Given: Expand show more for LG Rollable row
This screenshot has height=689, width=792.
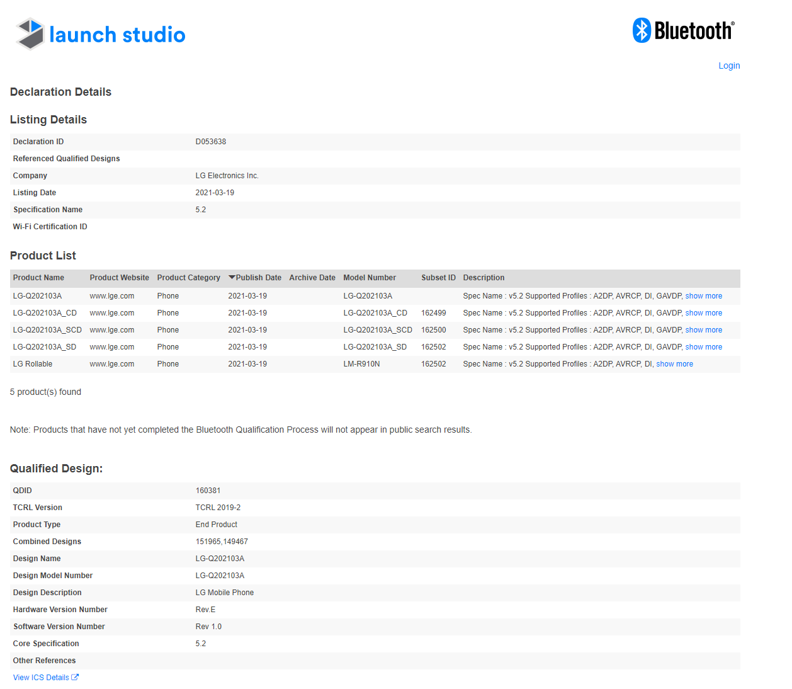Looking at the screenshot, I should point(675,364).
